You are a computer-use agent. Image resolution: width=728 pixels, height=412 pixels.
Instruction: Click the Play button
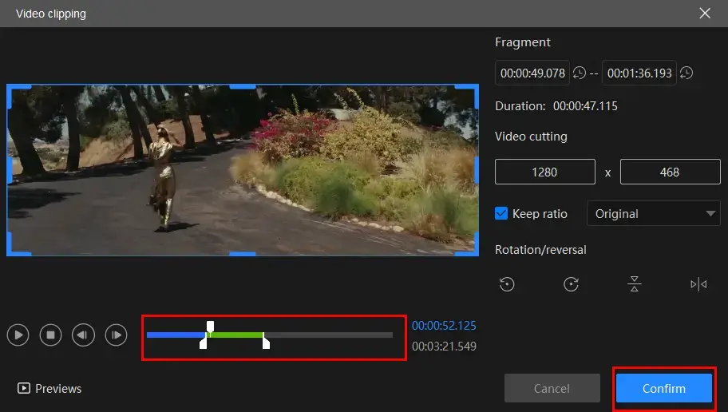click(x=18, y=335)
